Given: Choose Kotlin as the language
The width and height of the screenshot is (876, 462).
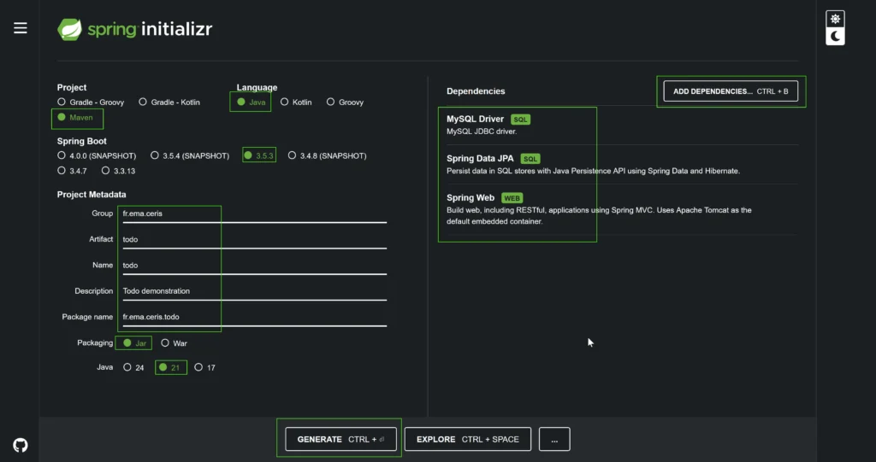Looking at the screenshot, I should tap(296, 102).
